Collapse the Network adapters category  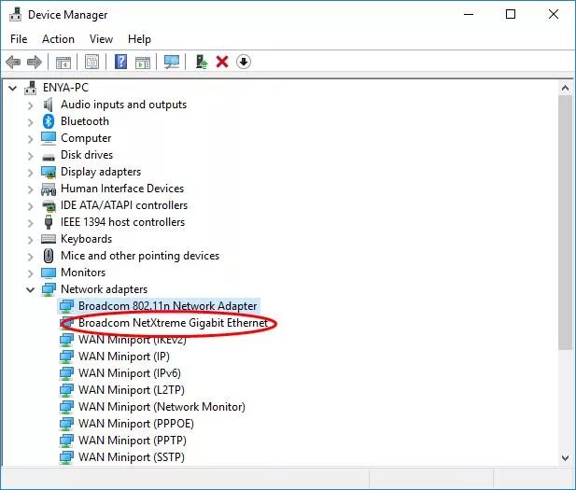click(x=31, y=290)
